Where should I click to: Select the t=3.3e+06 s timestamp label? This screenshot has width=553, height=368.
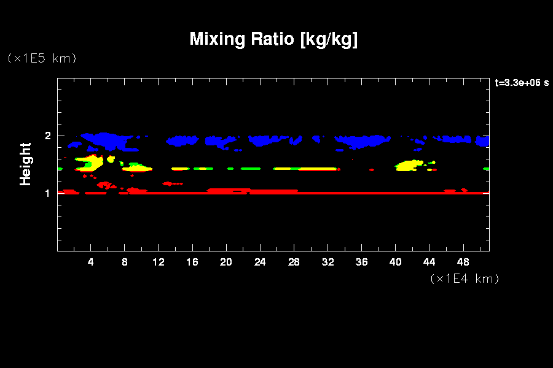[522, 83]
